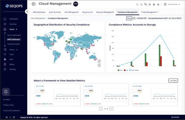Click the Reset button
This screenshot has width=185, height=120.
pos(129,18)
